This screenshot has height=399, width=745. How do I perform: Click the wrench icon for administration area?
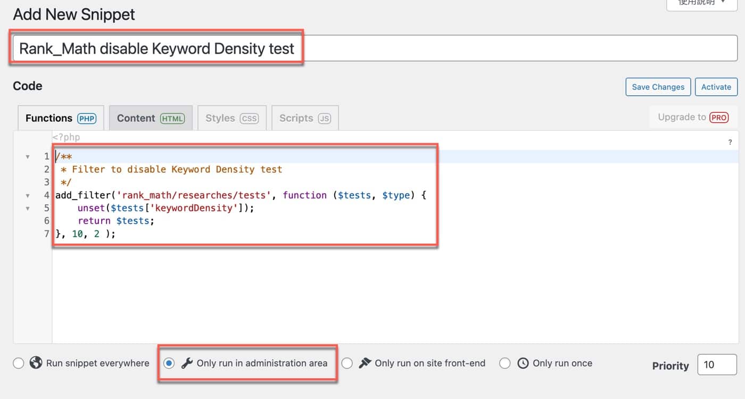pyautogui.click(x=186, y=363)
